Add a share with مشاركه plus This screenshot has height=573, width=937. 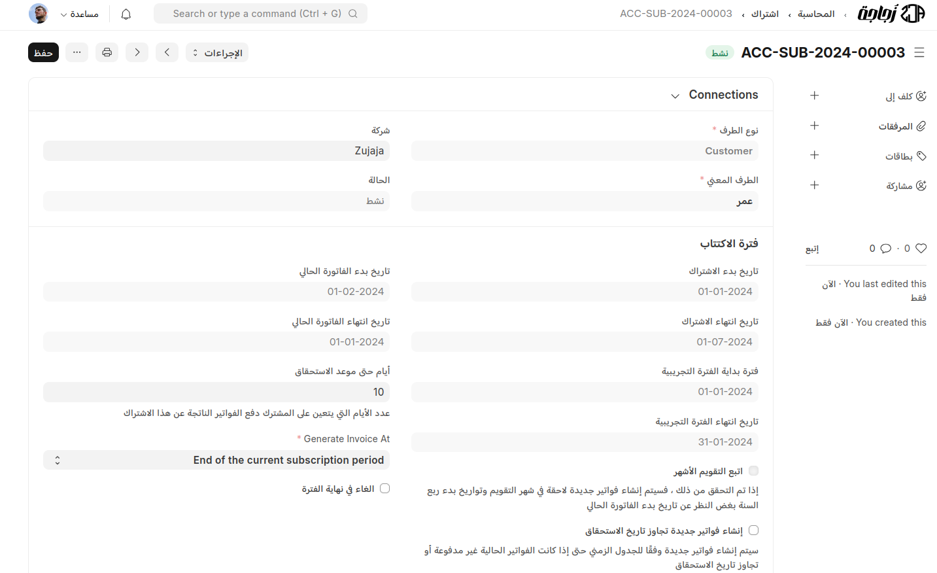coord(815,185)
